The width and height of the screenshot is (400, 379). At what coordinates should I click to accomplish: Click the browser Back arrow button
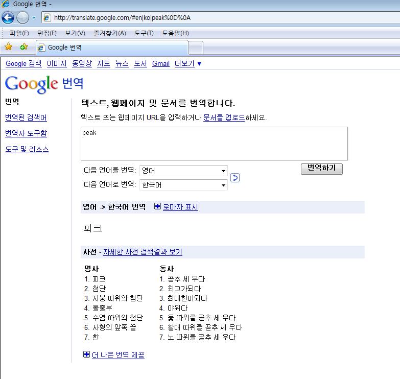[8, 17]
